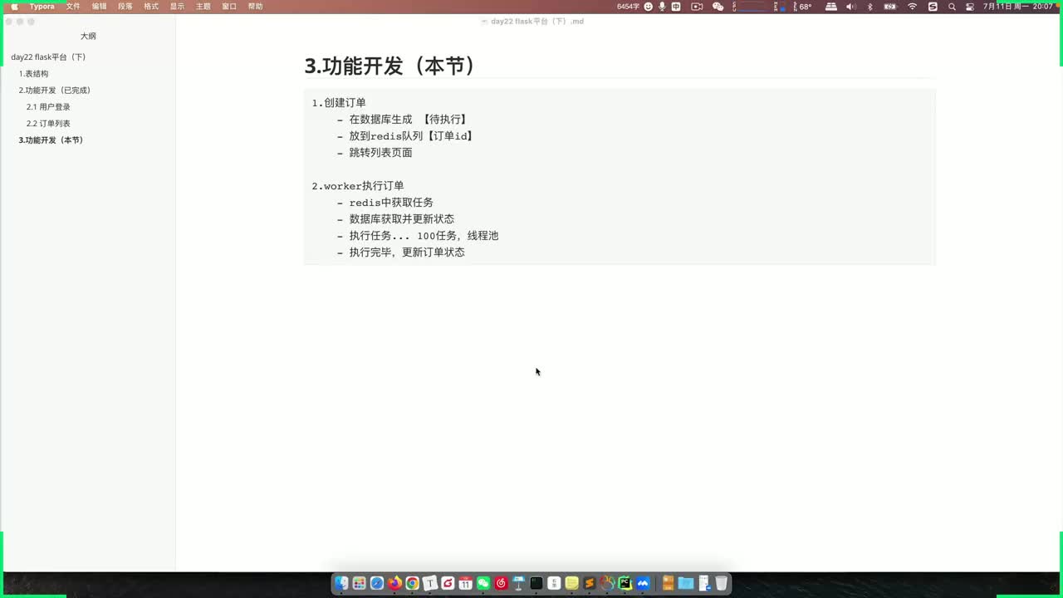Image resolution: width=1063 pixels, height=598 pixels.
Task: Select outline item 3.功能开发（本节）
Action: (51, 140)
